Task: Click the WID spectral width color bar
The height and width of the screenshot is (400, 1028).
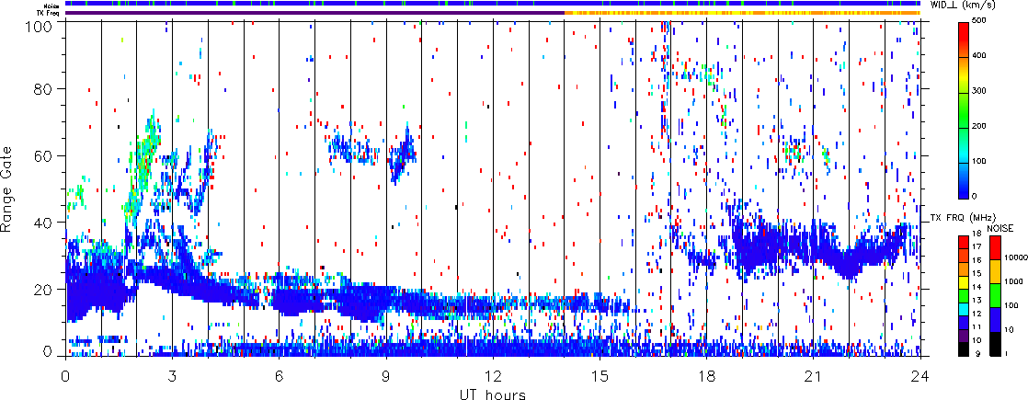Action: [x=965, y=110]
